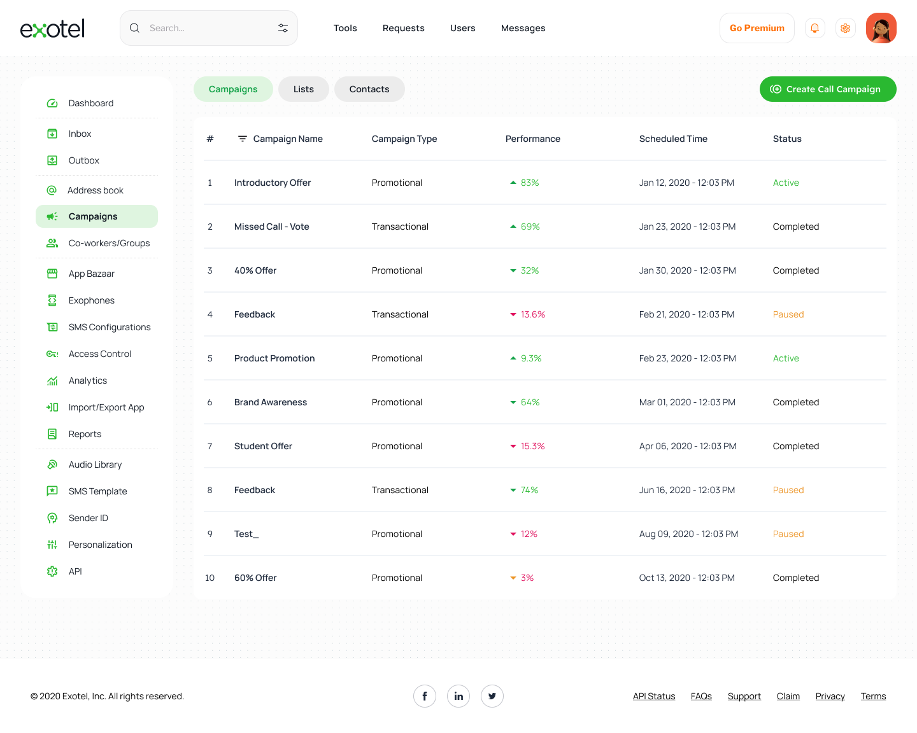Open the Users menu
The width and height of the screenshot is (917, 733).
(463, 28)
